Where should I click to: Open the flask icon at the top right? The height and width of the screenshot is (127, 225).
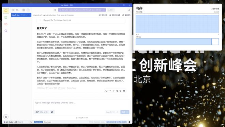[x=129, y=10]
